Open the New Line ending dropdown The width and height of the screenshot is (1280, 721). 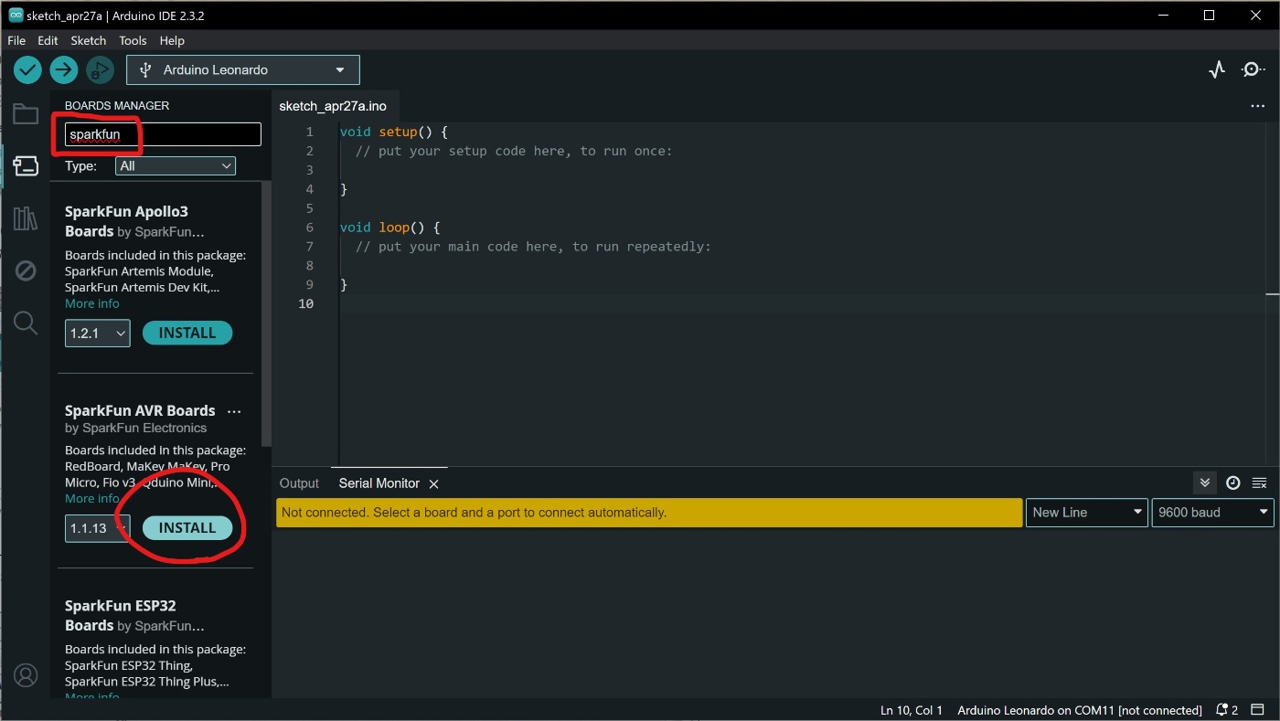[x=1087, y=513]
